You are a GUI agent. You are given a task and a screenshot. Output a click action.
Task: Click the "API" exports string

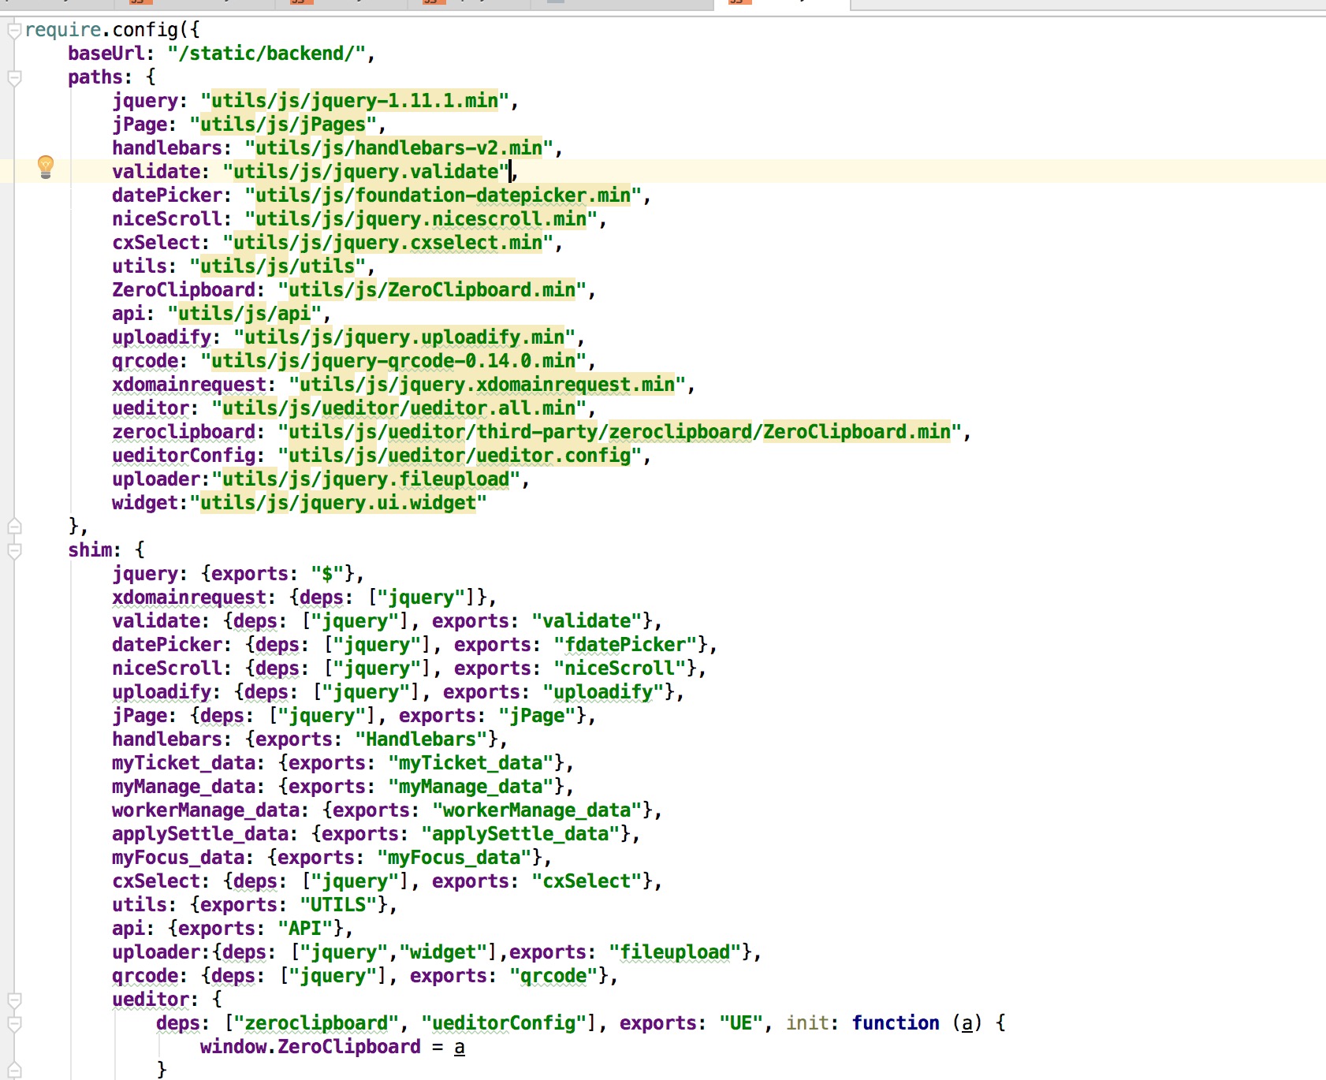click(x=305, y=929)
